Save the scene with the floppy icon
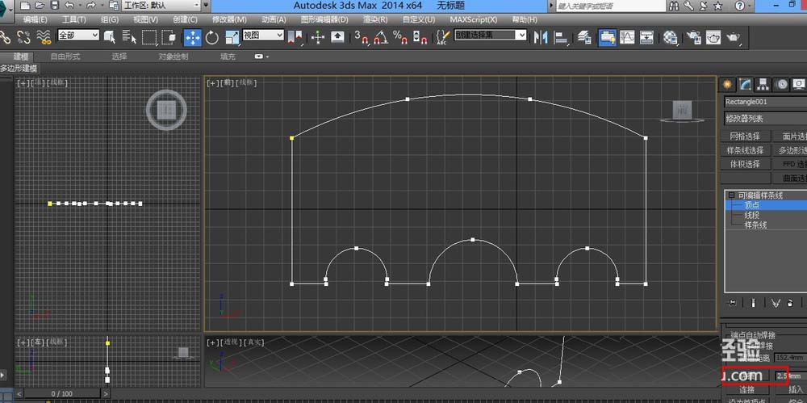The height and width of the screenshot is (403, 807). (x=55, y=6)
